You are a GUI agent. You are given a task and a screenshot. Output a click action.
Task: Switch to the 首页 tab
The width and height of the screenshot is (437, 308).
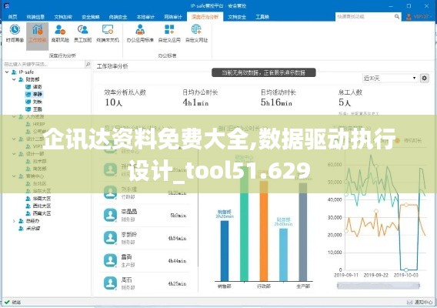click(12, 17)
